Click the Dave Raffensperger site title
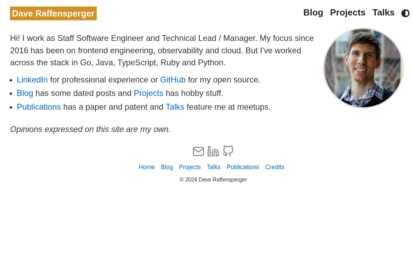Image resolution: width=413 pixels, height=275 pixels. (x=53, y=13)
